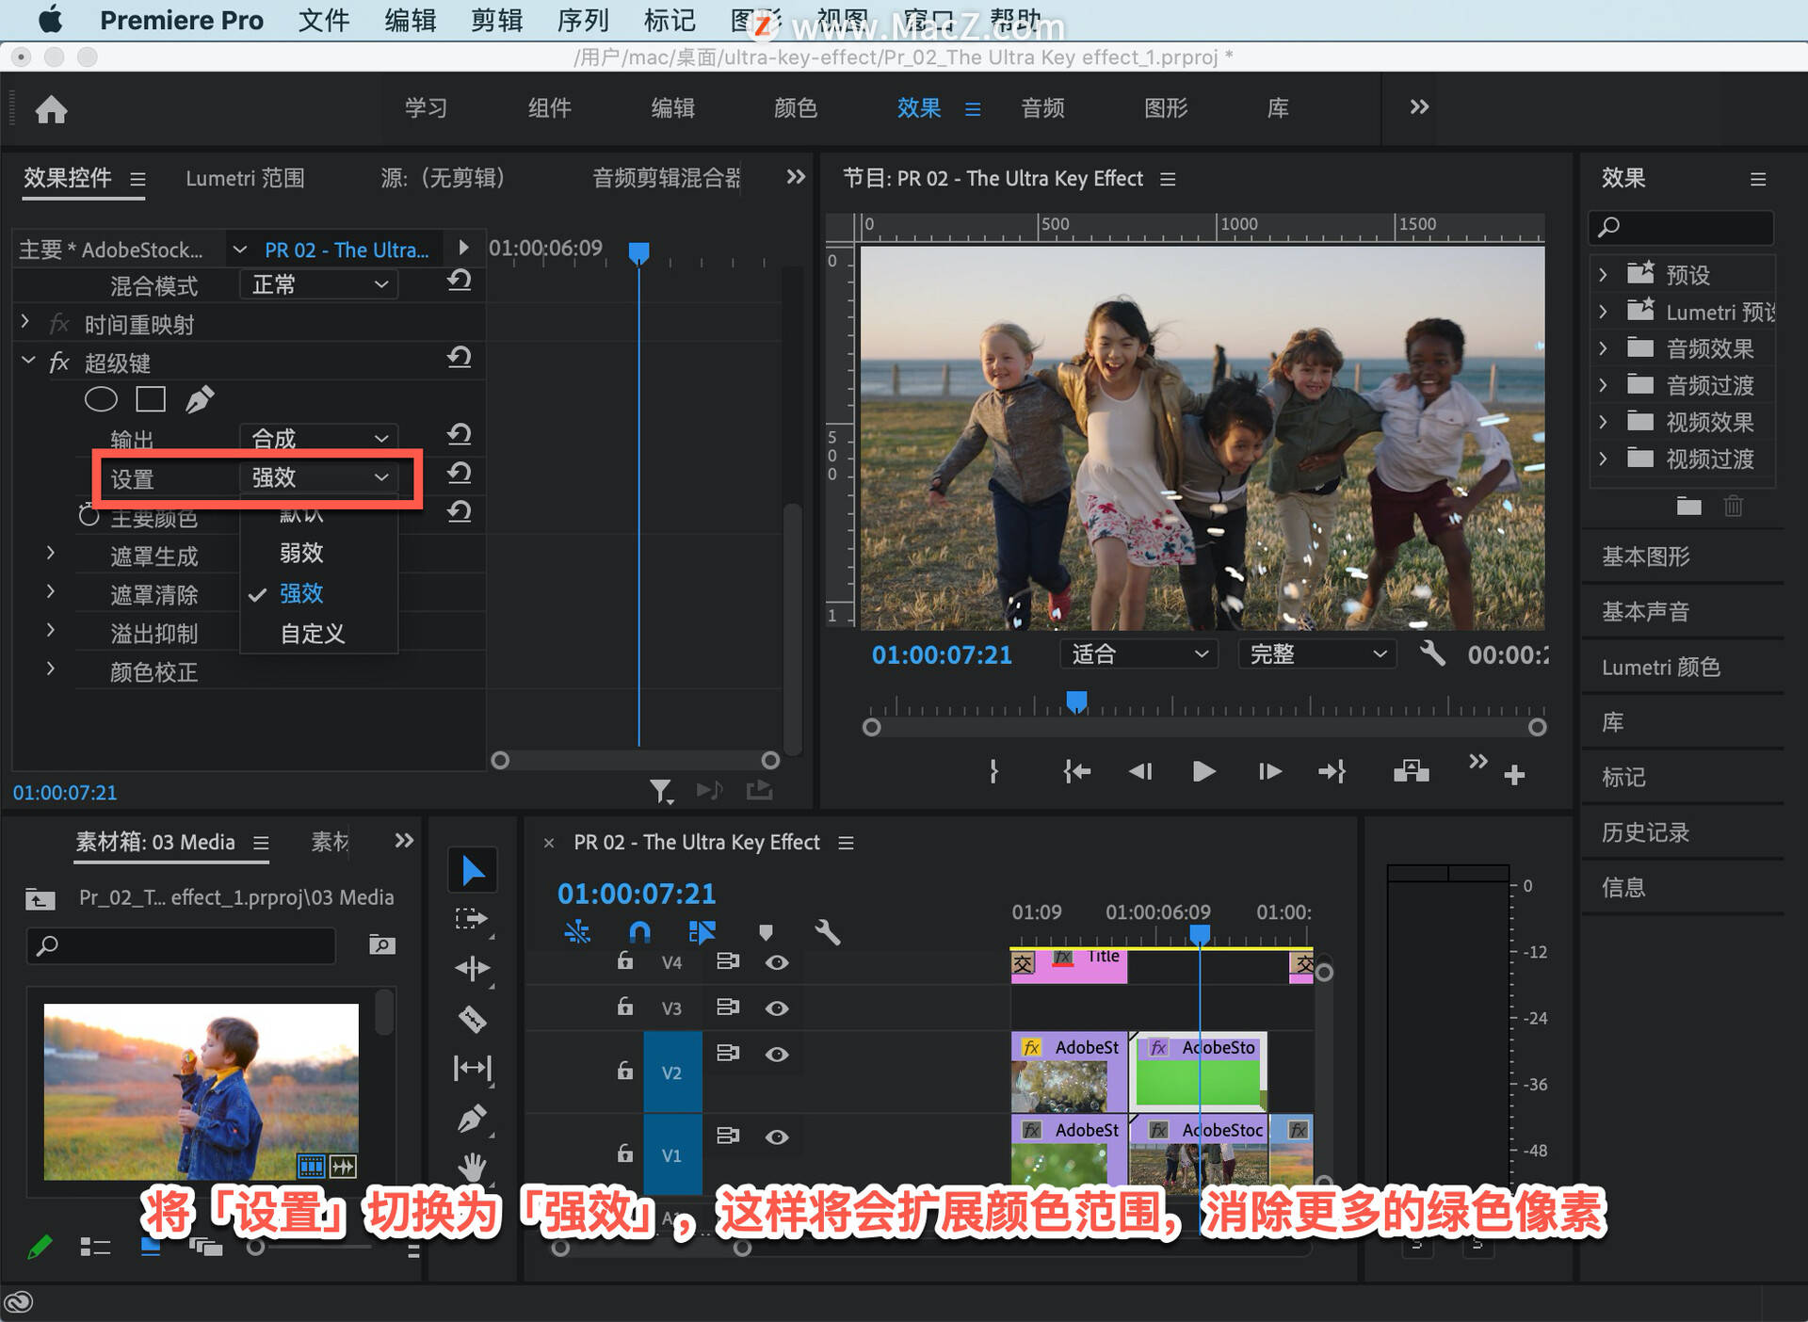Expand the 遮罩生成 section

[51, 554]
